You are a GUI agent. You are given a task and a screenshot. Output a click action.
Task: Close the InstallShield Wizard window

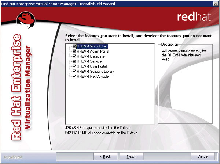tap(216, 4)
